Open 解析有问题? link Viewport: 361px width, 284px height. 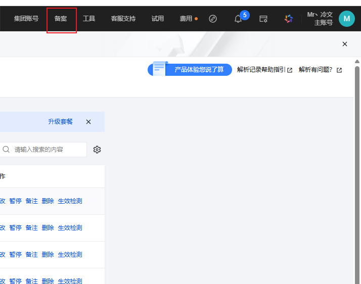[315, 70]
